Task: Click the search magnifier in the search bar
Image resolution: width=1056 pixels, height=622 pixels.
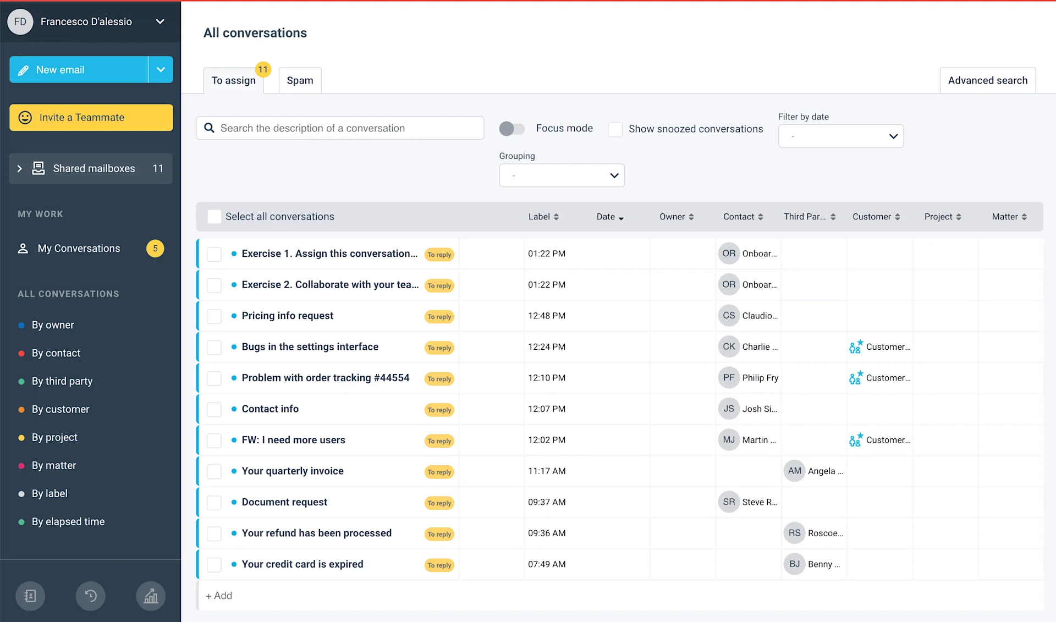Action: pos(210,128)
